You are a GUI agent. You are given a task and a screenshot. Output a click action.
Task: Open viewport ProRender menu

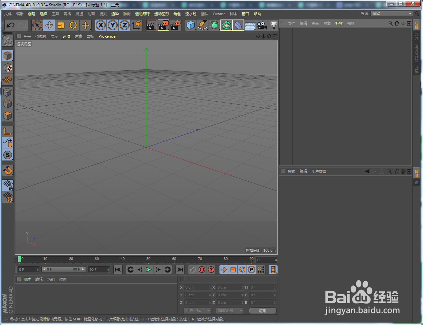[107, 36]
